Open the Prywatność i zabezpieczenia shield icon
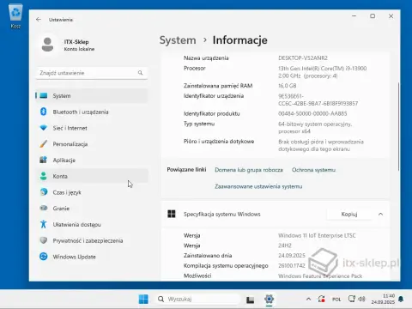The width and height of the screenshot is (412, 309). (x=44, y=240)
